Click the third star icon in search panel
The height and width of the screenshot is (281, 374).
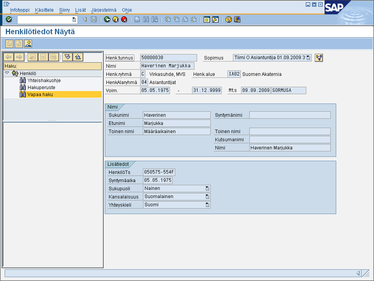(54, 57)
